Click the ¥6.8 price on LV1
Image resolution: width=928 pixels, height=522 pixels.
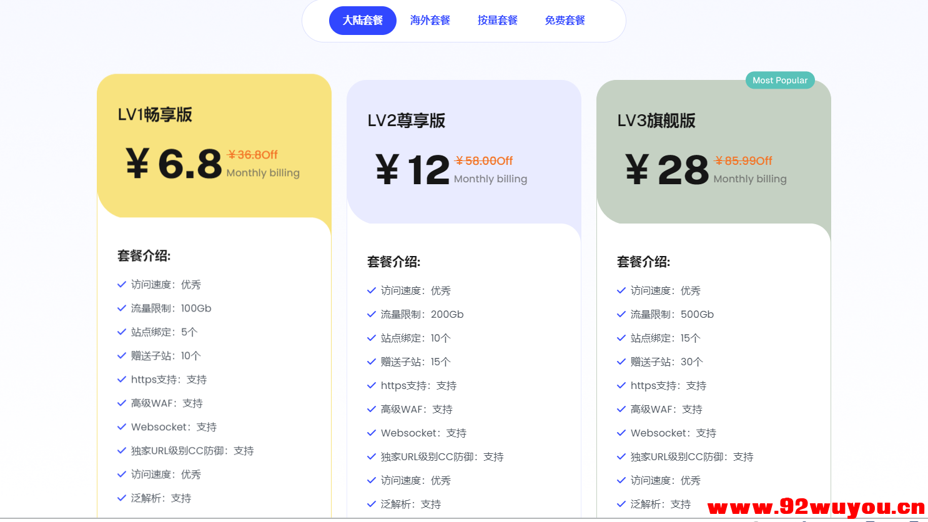coord(174,164)
